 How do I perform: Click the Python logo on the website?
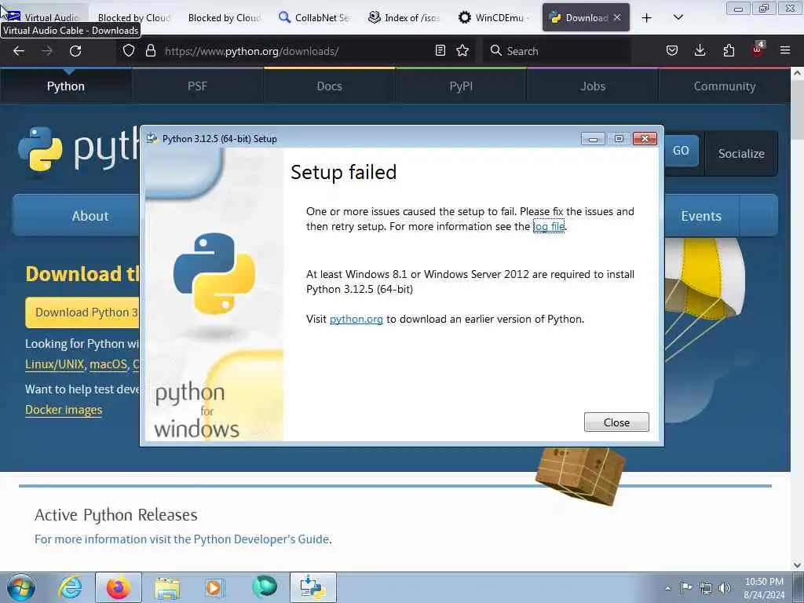click(x=78, y=148)
